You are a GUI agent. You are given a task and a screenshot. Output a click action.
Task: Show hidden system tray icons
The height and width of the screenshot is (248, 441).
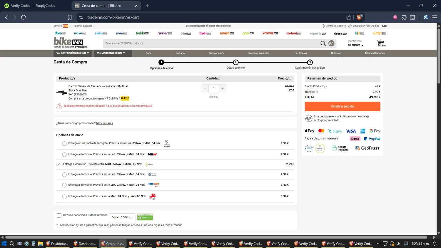378,244
